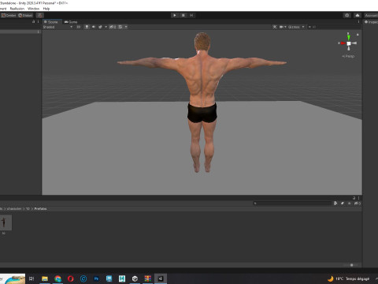Toggle the gizmo rotation lock icon

tap(358, 35)
